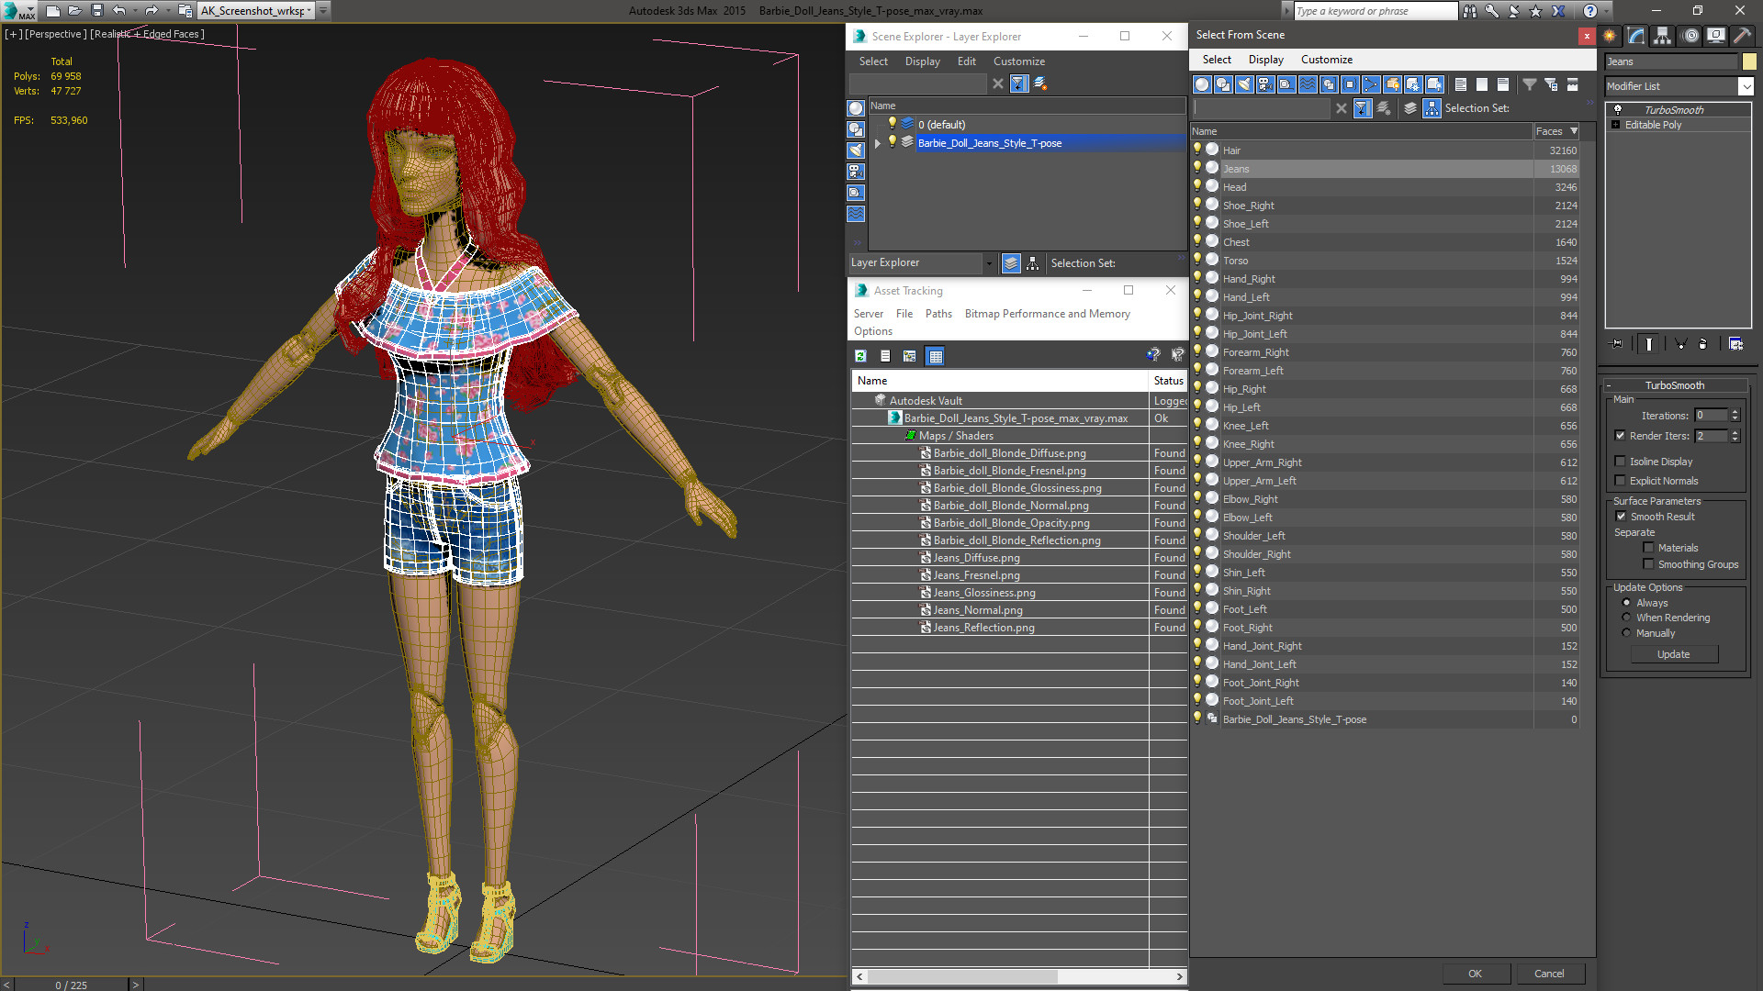Switch to Sort by Layer in Select From Scene
The width and height of the screenshot is (1763, 991).
(x=1410, y=108)
